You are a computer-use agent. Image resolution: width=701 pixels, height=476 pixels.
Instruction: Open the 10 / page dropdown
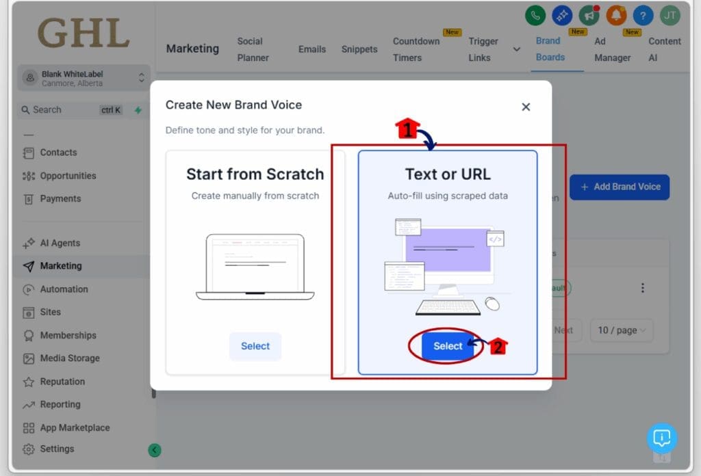(622, 330)
